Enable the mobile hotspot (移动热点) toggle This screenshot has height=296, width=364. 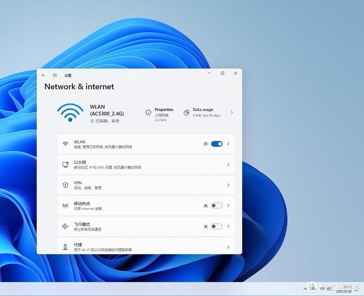click(x=217, y=206)
